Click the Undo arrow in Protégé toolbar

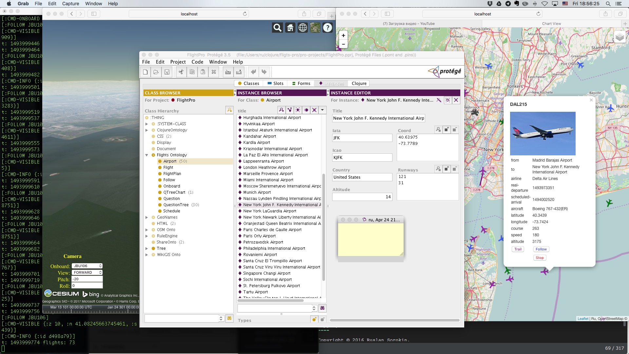click(x=253, y=72)
